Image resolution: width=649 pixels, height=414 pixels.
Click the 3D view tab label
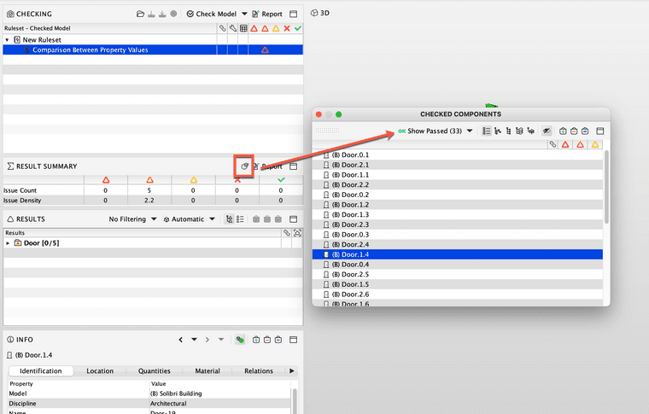coord(320,14)
